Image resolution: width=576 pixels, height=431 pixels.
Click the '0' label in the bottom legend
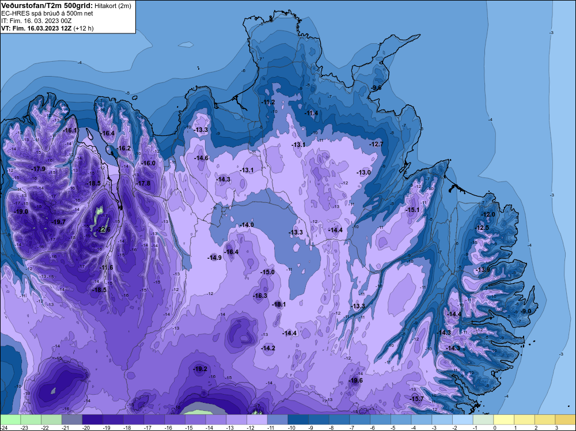[x=494, y=428]
